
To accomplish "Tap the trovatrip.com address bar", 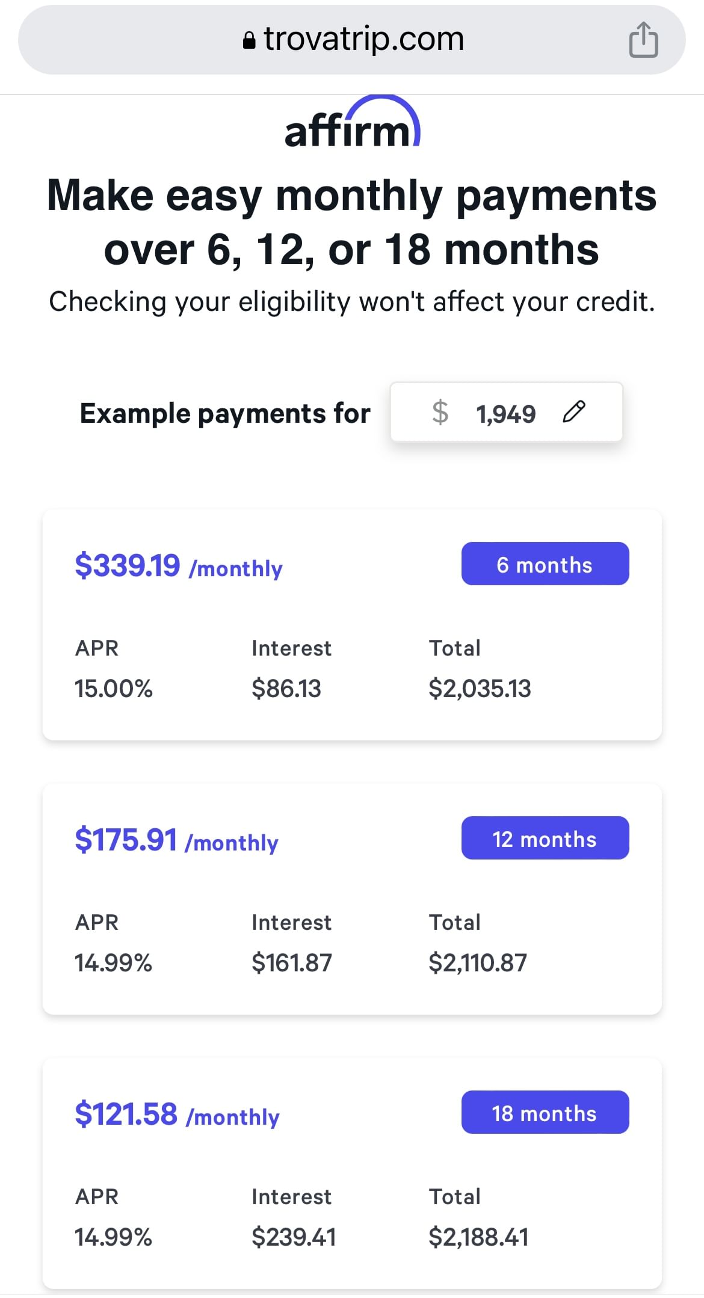I will click(x=363, y=40).
